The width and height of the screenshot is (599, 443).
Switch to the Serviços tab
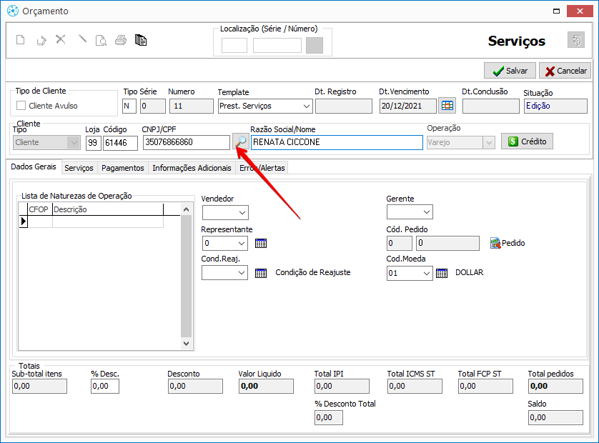tap(79, 168)
